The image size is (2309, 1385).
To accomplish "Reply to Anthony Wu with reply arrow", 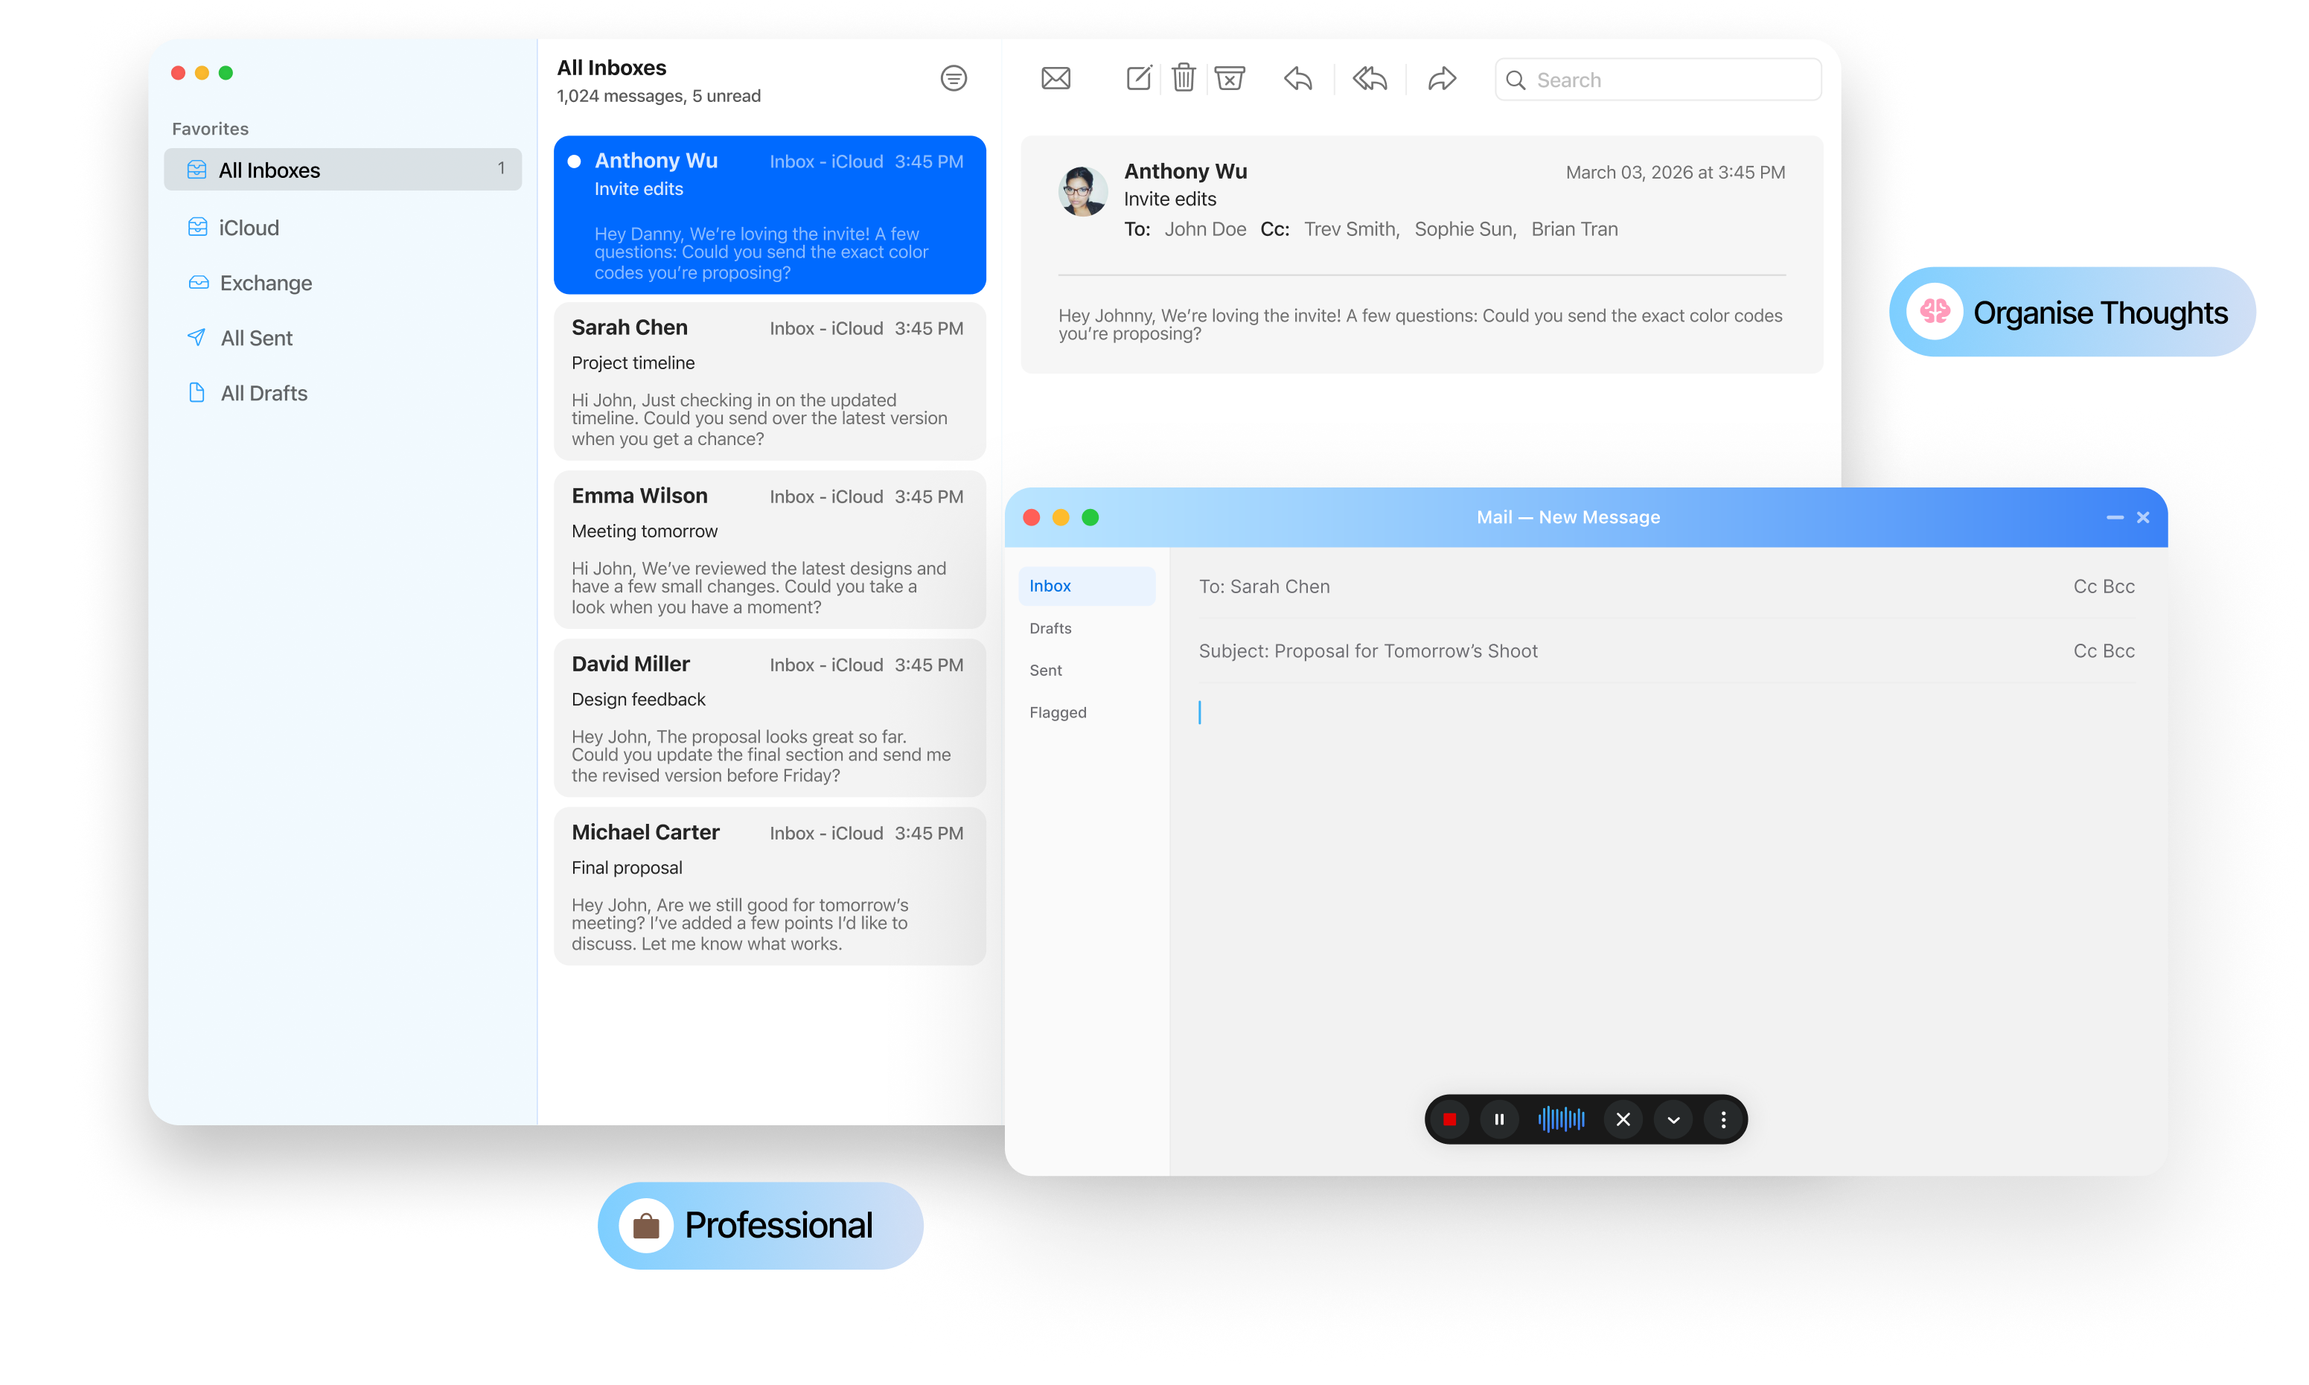I will coord(1298,78).
